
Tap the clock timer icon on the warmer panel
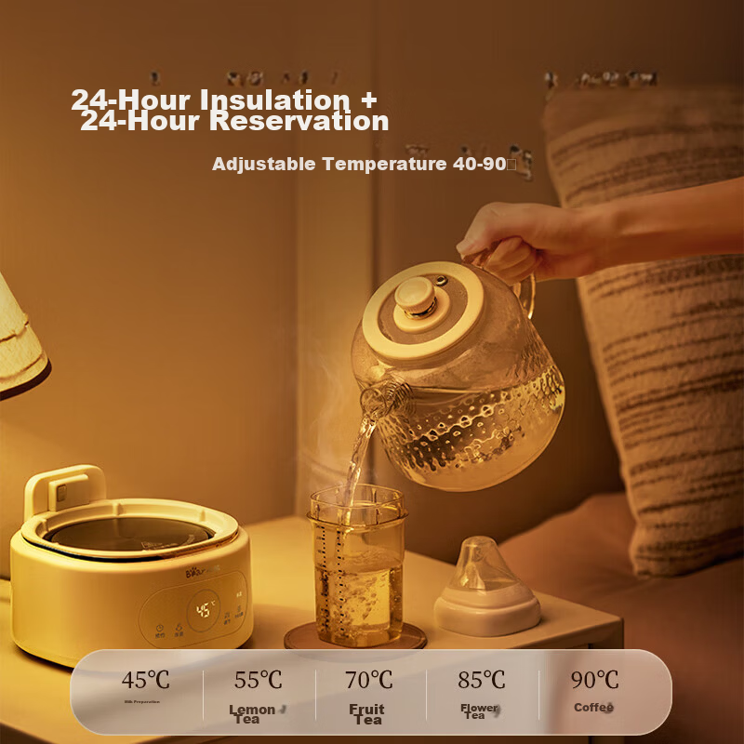160,627
